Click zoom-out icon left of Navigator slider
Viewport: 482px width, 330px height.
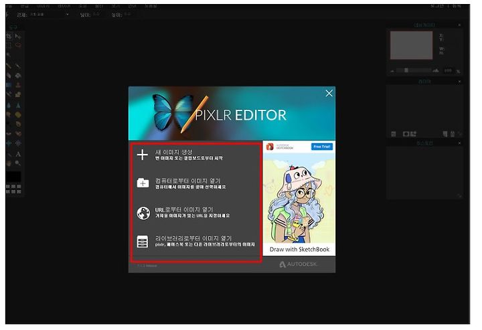coord(392,71)
